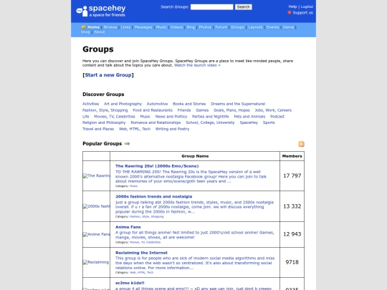Open Groups in navigation bar
Viewport: 387px width, 290px height.
coord(237,27)
